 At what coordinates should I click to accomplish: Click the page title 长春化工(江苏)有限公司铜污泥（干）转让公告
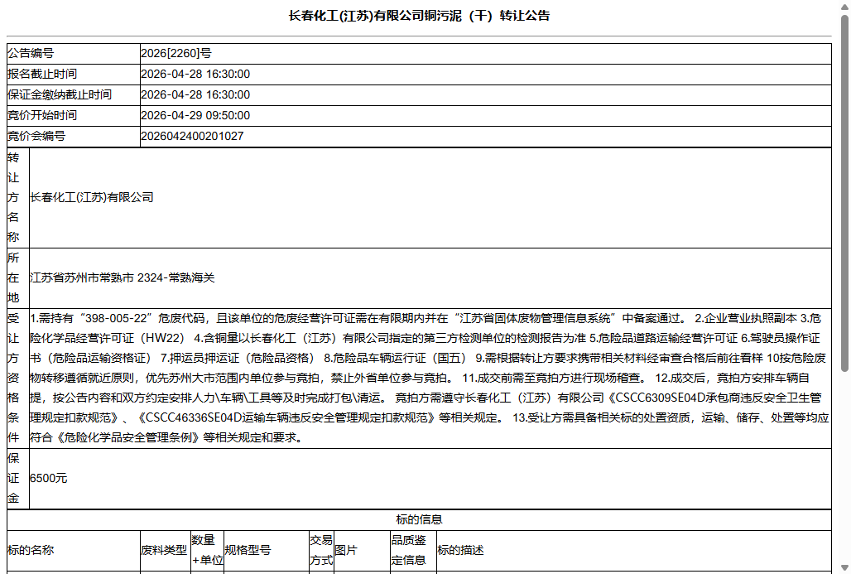418,16
